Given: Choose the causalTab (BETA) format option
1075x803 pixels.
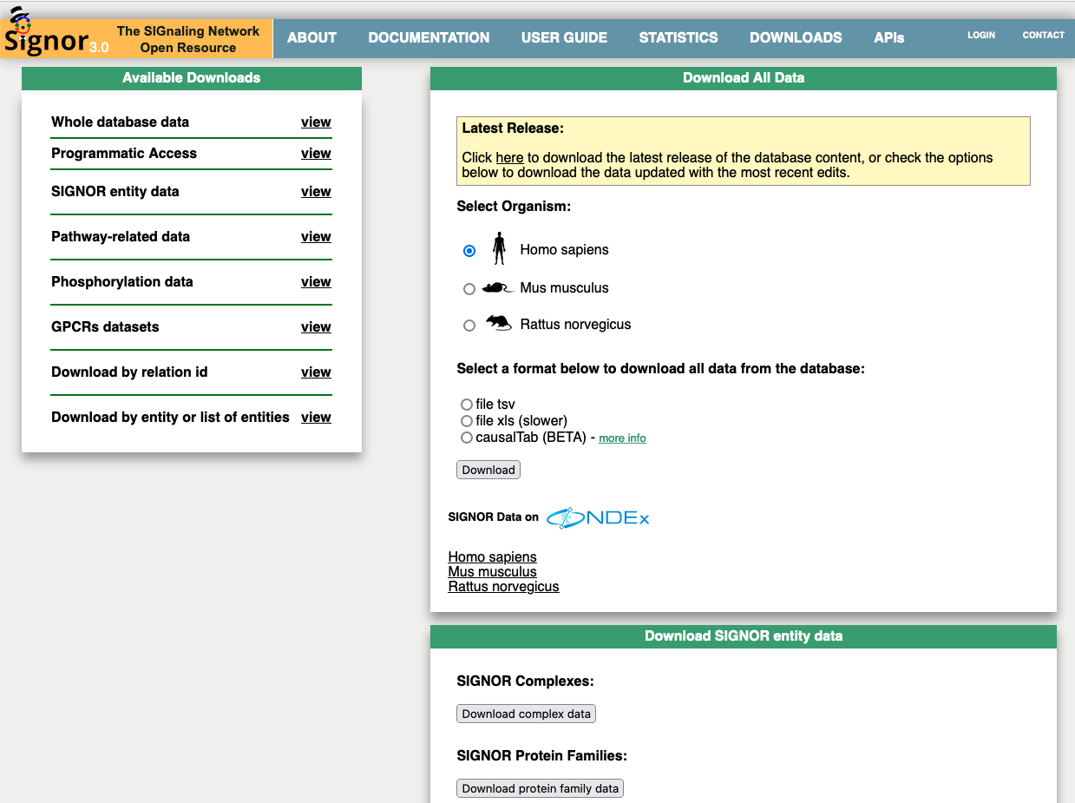Looking at the screenshot, I should point(467,438).
